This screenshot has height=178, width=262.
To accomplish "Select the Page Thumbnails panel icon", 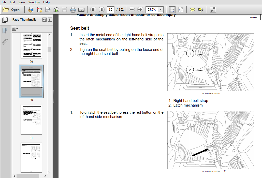I will click(5, 20).
